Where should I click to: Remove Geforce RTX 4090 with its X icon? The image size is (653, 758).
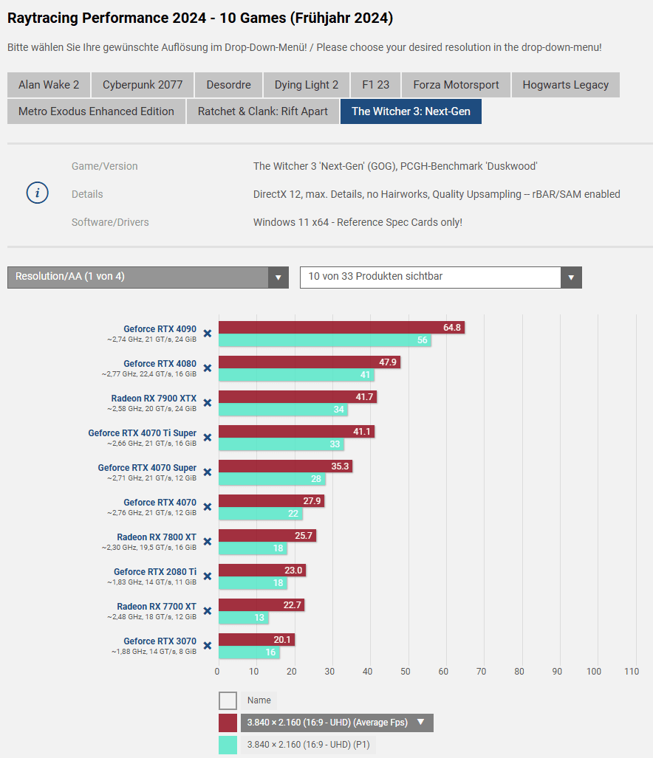(x=208, y=334)
